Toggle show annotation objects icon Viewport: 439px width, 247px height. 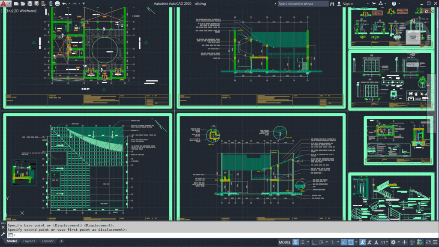[363, 242]
